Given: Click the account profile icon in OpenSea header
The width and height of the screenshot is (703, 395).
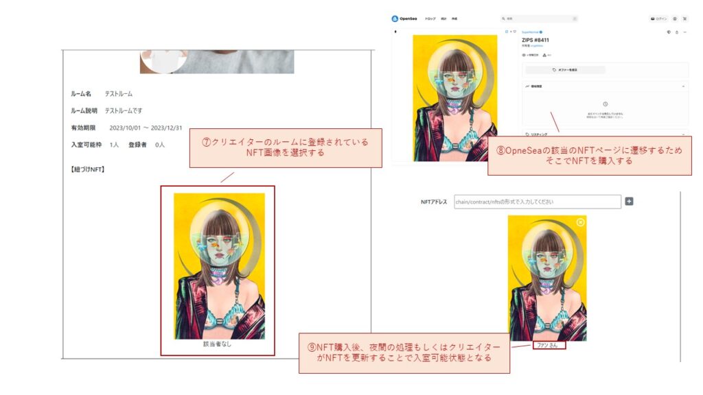Looking at the screenshot, I should click(675, 19).
